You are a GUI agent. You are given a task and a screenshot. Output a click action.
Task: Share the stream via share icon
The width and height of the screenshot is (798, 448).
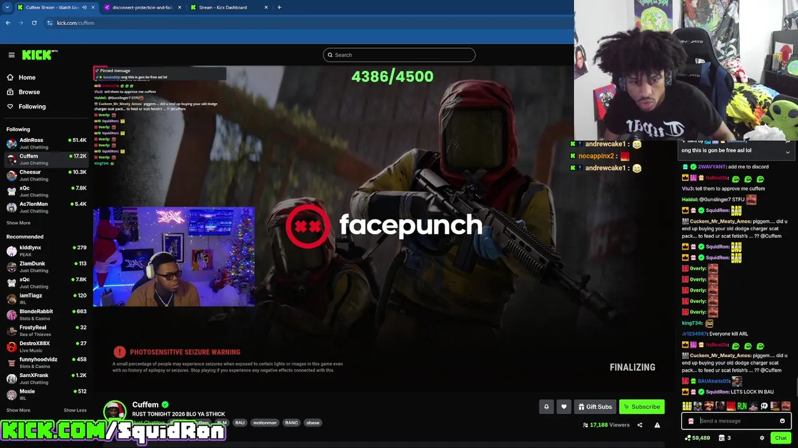(640, 425)
